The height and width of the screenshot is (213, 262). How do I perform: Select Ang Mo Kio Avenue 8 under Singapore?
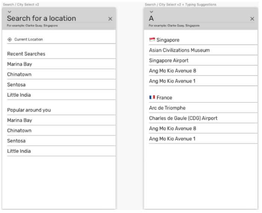(172, 71)
